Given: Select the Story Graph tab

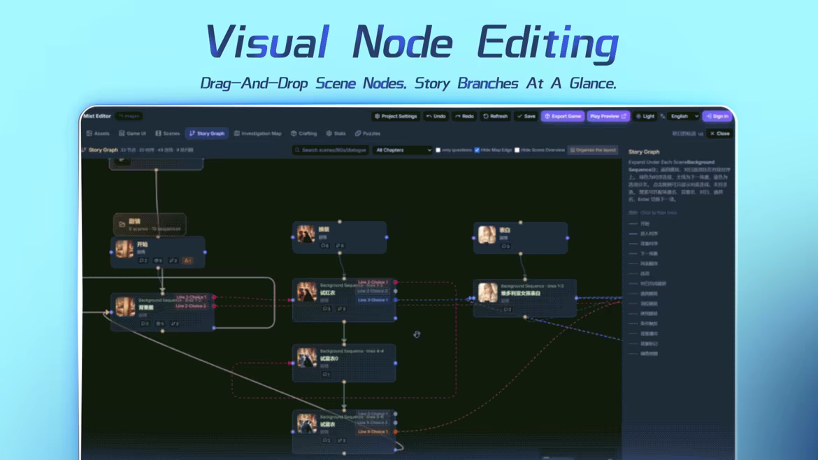Looking at the screenshot, I should (207, 134).
